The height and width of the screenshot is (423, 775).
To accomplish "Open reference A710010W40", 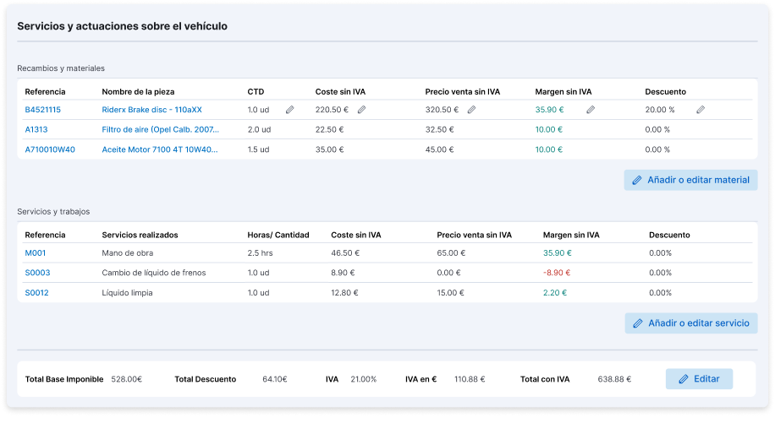I will pos(50,149).
